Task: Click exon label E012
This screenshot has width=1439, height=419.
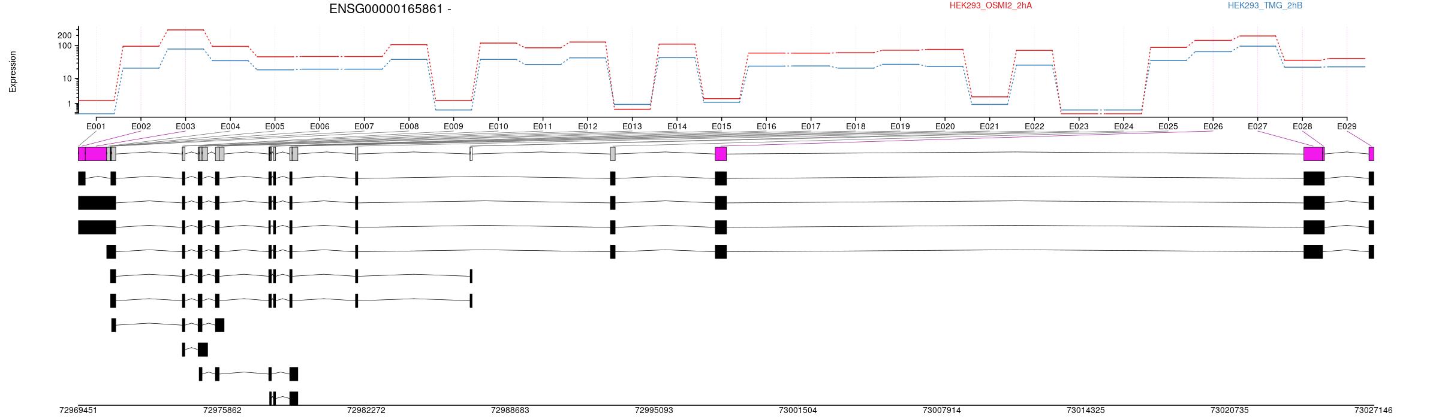Action: pos(588,126)
